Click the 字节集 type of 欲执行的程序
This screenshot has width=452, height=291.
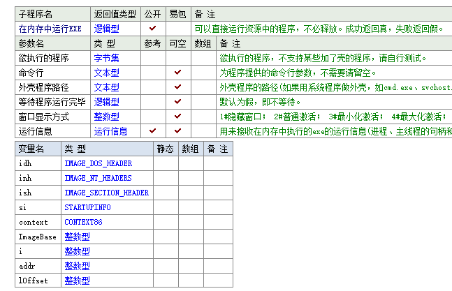(106, 58)
